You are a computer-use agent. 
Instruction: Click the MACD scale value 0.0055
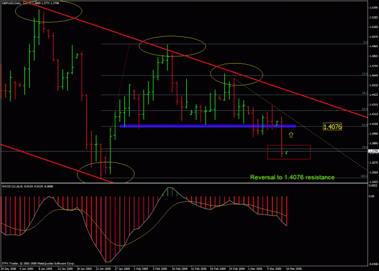[374, 186]
